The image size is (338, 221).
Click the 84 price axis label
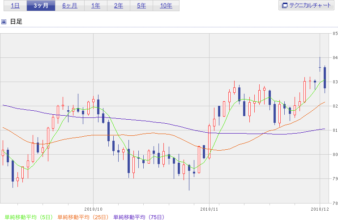(x=335, y=58)
